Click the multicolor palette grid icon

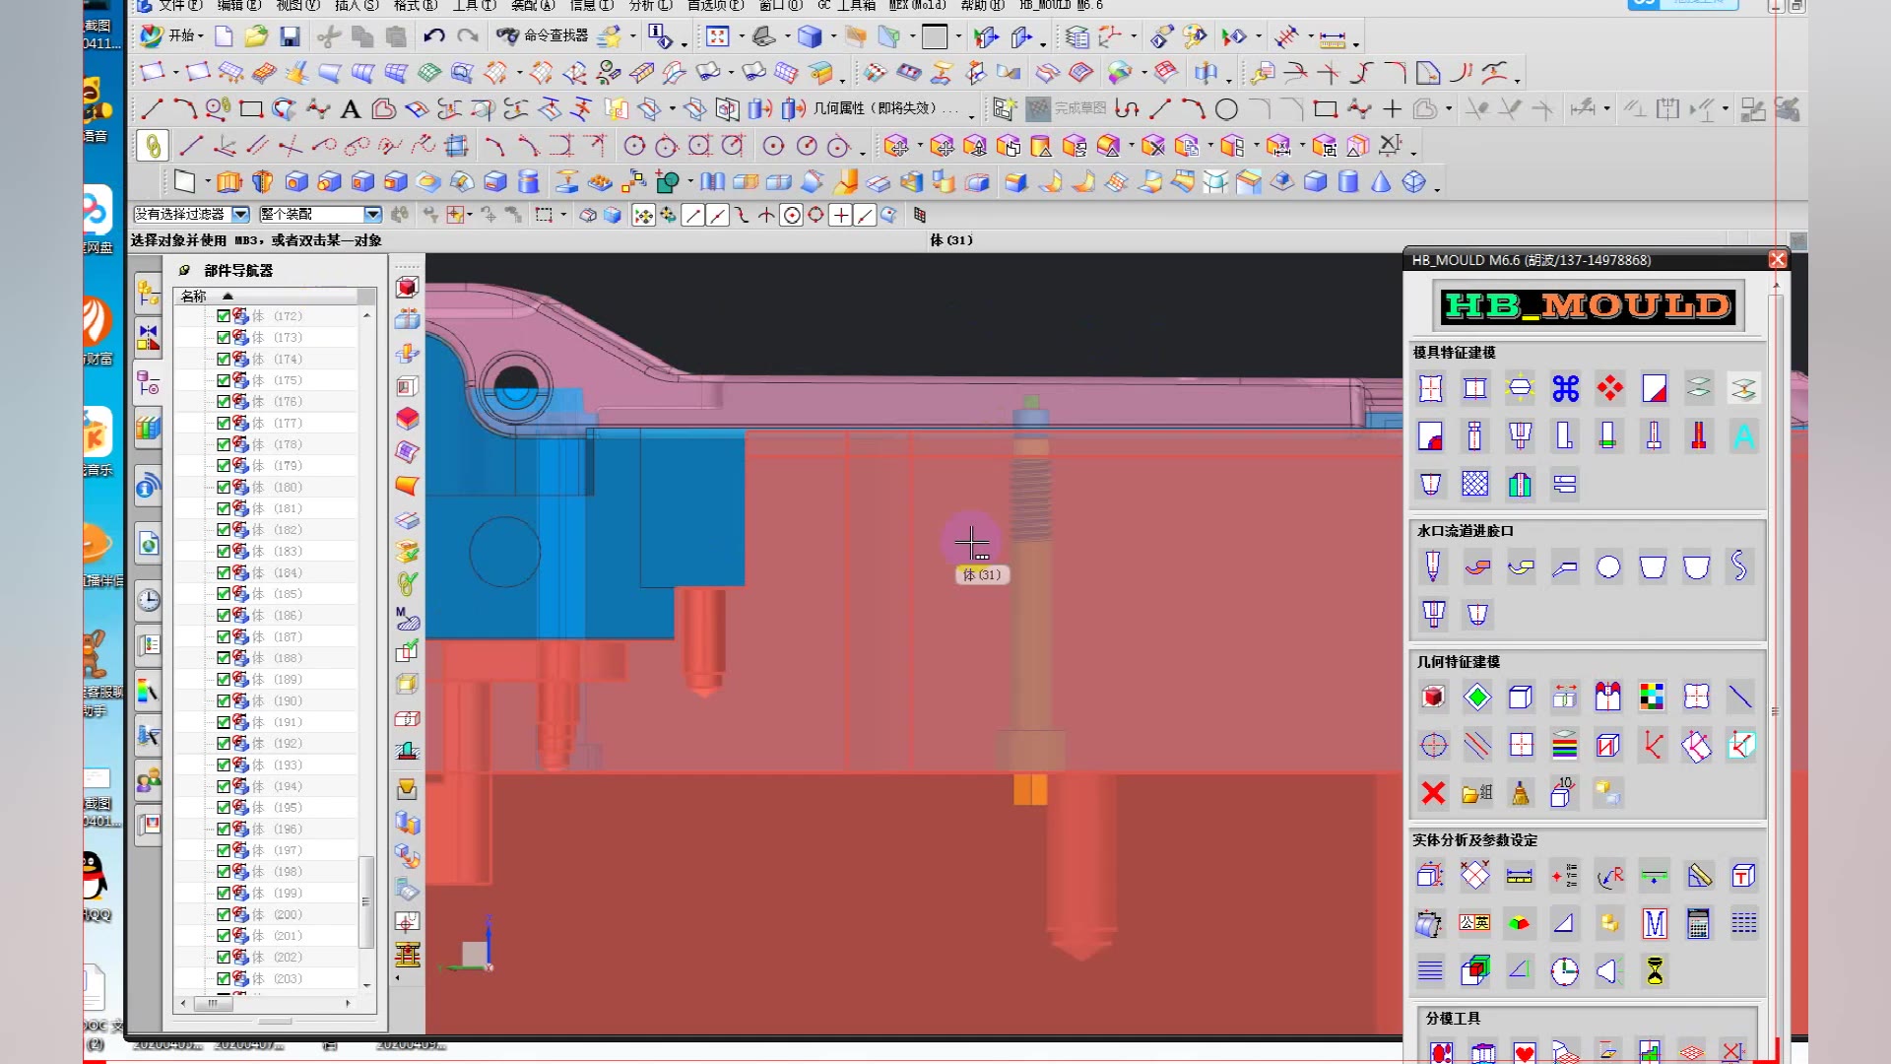(1652, 697)
